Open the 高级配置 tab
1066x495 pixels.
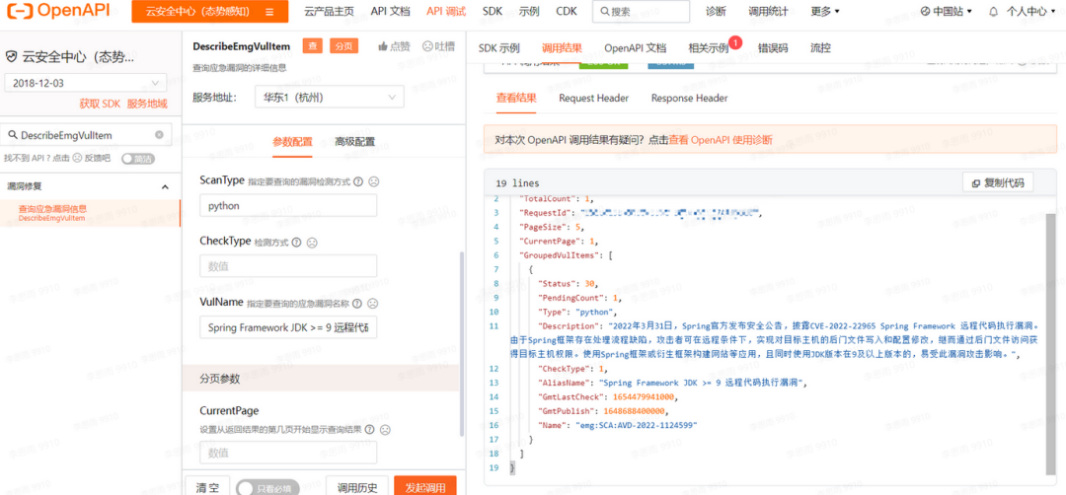354,142
